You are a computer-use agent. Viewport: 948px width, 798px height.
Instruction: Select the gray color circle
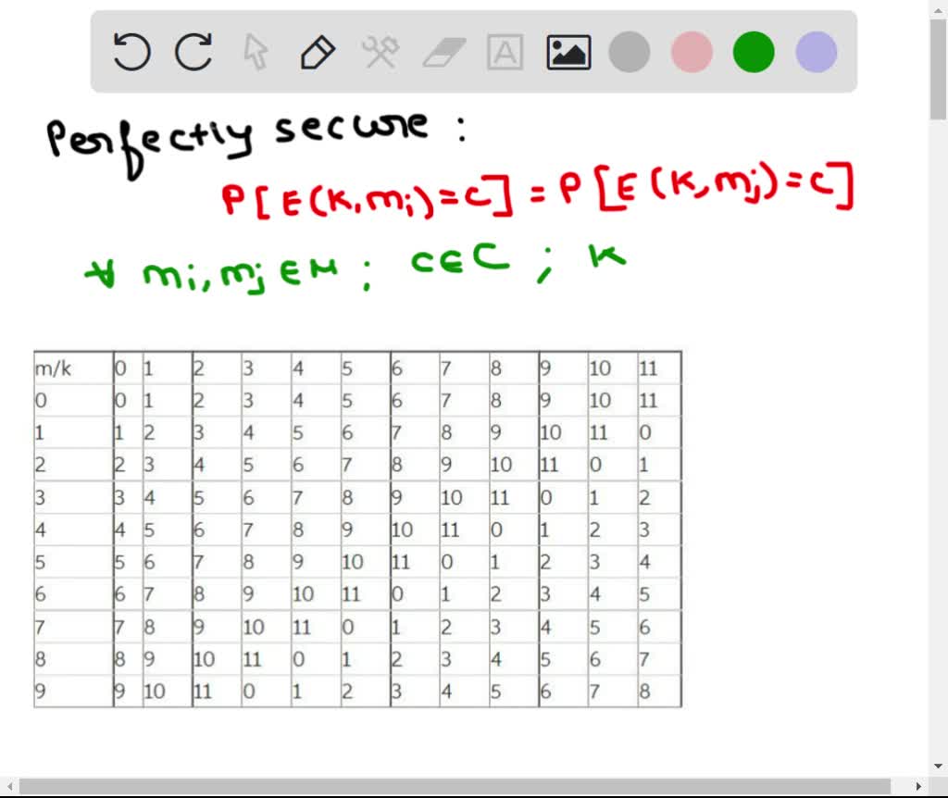[x=629, y=53]
